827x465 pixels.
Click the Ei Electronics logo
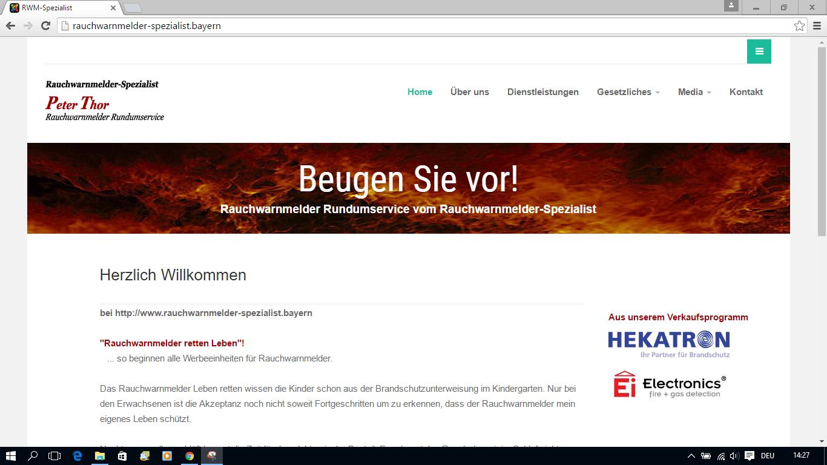click(669, 384)
